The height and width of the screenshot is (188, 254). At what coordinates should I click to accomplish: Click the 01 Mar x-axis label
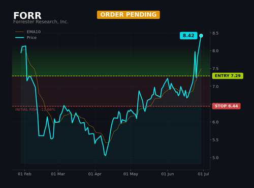58,174
